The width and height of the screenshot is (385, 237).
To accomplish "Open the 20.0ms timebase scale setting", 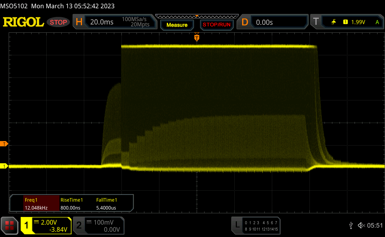I will pyautogui.click(x=102, y=22).
